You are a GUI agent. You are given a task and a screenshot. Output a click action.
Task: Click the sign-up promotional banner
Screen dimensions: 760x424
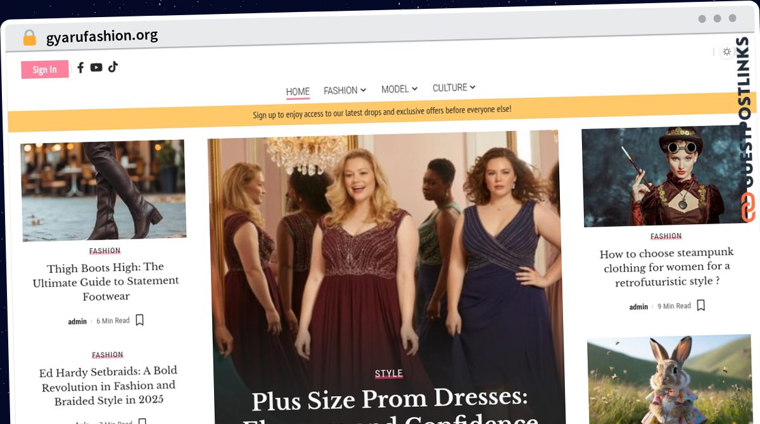pyautogui.click(x=382, y=112)
